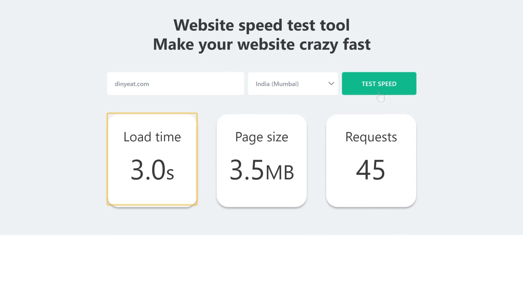Select the Load time result card

click(152, 160)
